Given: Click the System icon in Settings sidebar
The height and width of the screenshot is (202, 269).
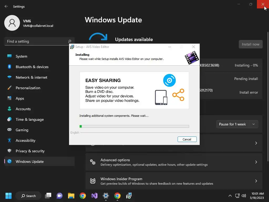Looking at the screenshot, I should click(x=9, y=56).
